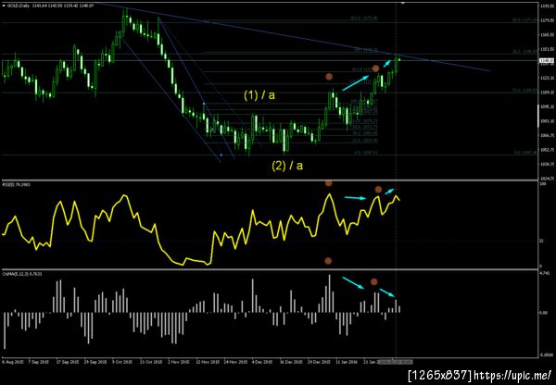Click the 29 Sep 2015 date label

[x=95, y=363]
